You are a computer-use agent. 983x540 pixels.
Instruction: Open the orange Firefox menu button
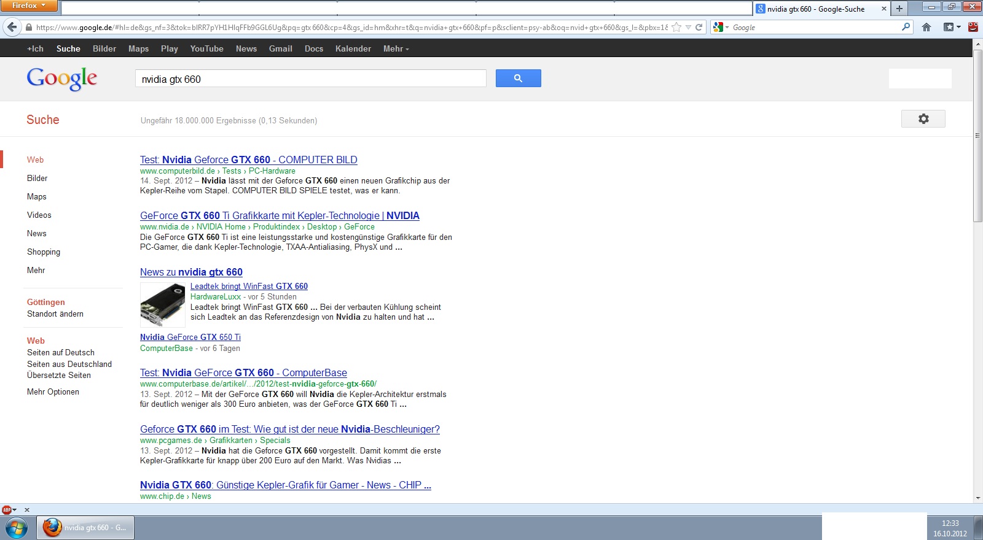(x=28, y=6)
